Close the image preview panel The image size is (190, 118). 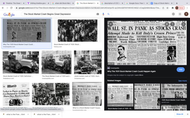click(x=110, y=24)
